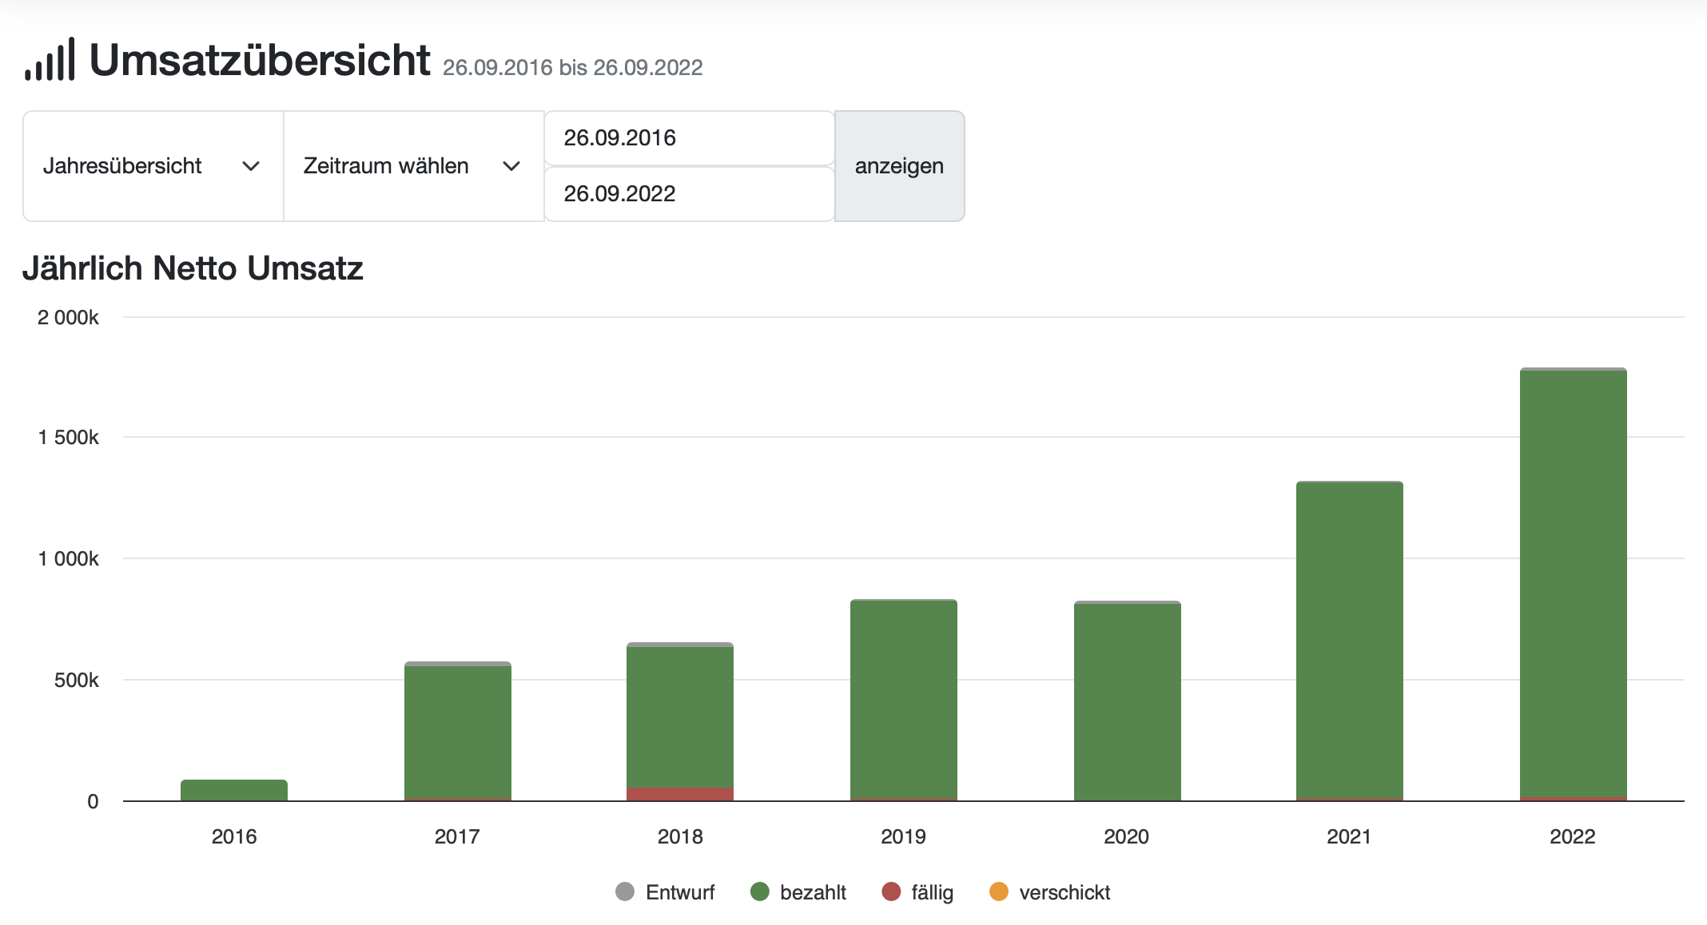Toggle the green bezahlt legend dot

point(759,891)
